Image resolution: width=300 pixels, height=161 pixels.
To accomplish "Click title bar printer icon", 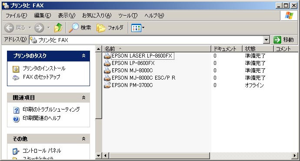I will (x=6, y=6).
